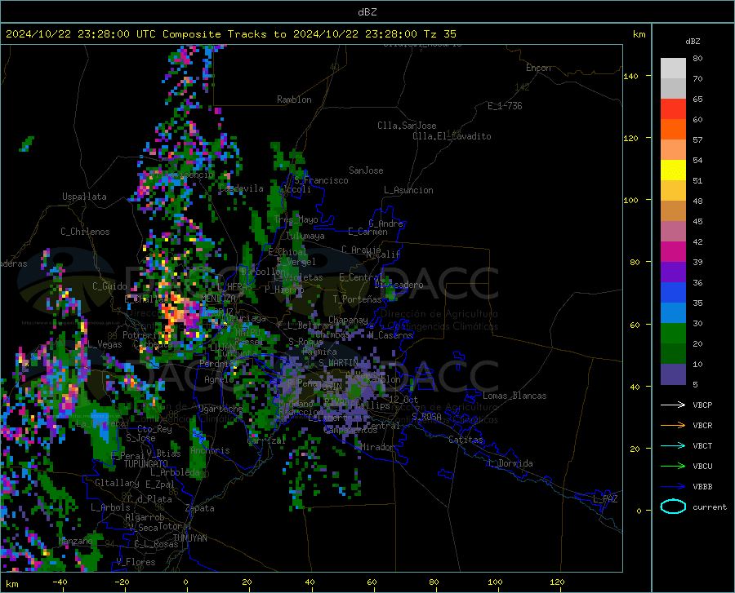Click the 'E_Carmen' map label
Viewport: 735px width, 593px height.
[x=368, y=232]
